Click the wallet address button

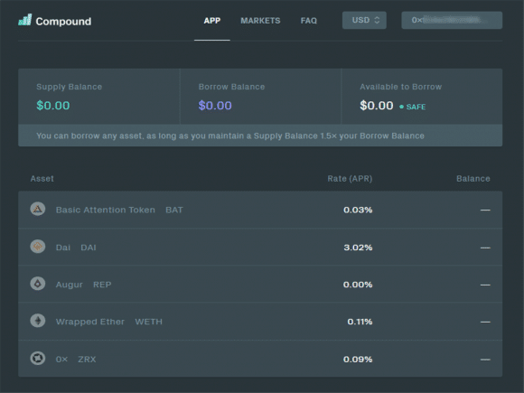click(452, 20)
